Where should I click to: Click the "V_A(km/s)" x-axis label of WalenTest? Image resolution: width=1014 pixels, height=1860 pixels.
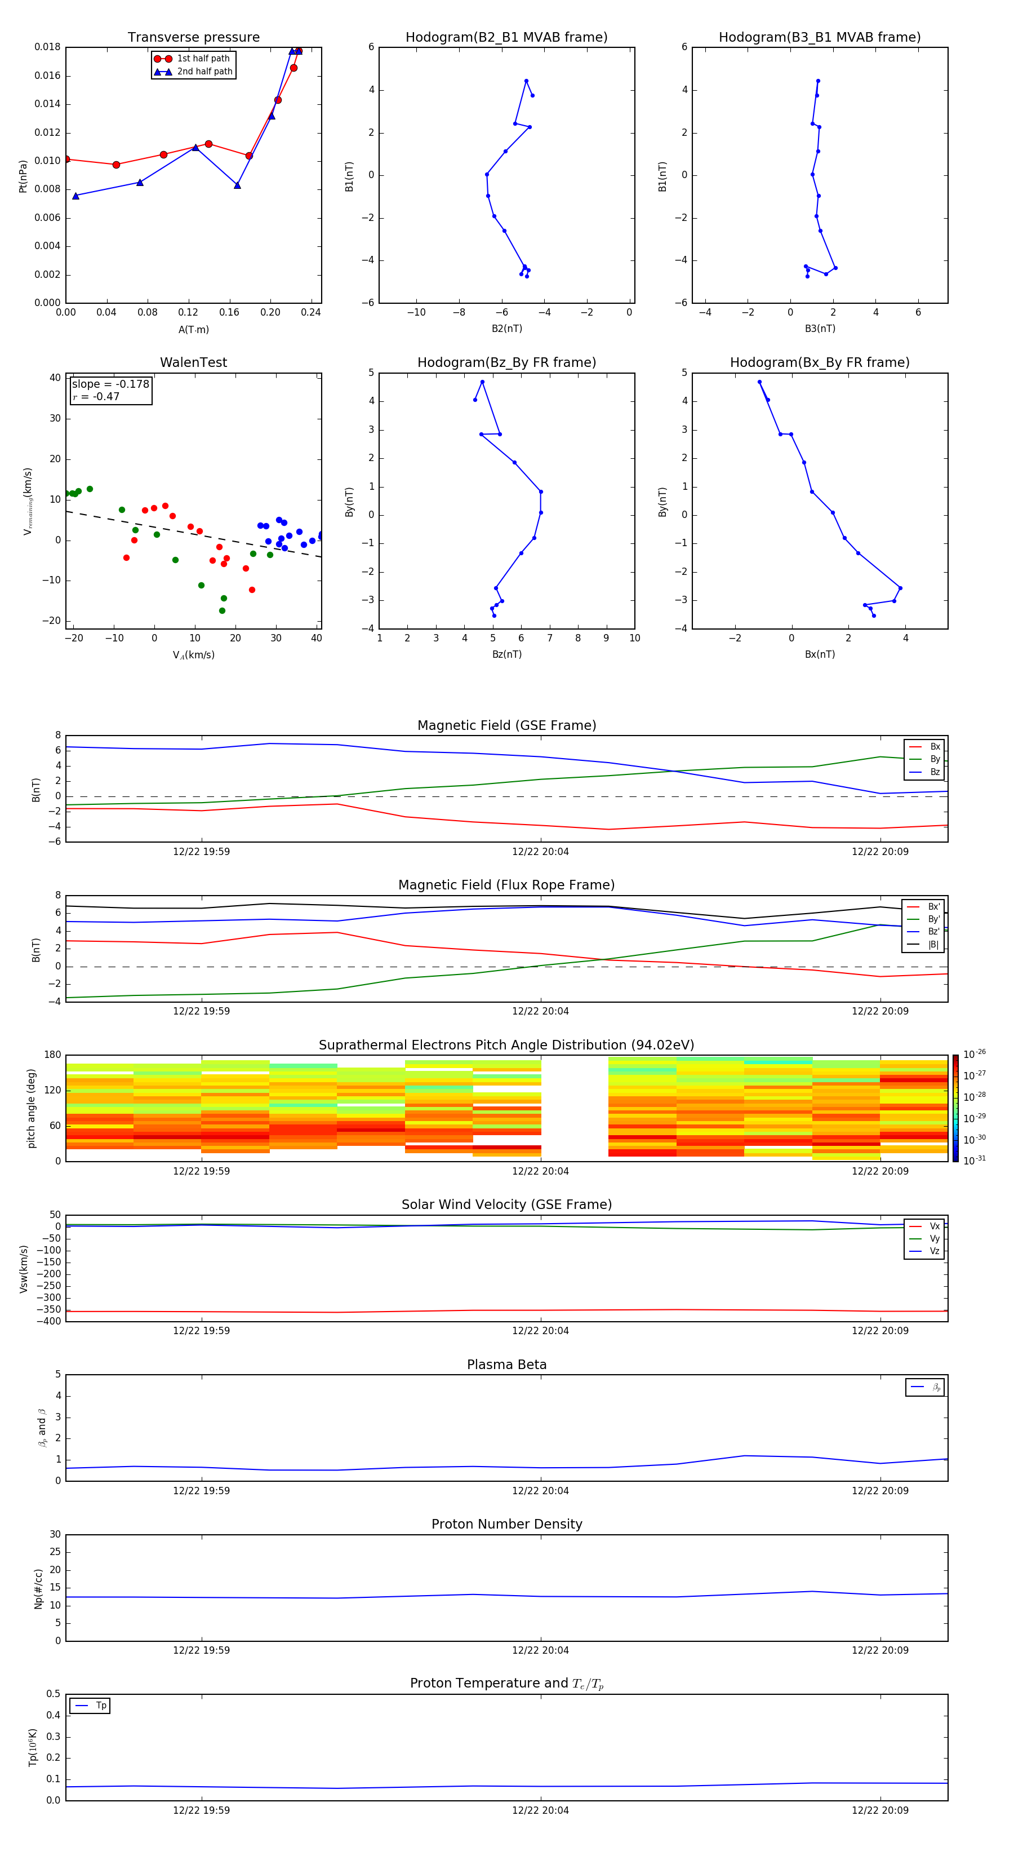[x=193, y=655]
